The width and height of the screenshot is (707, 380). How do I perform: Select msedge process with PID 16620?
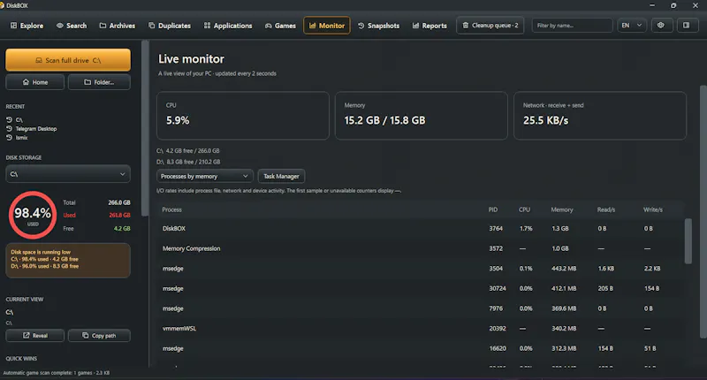pos(421,348)
